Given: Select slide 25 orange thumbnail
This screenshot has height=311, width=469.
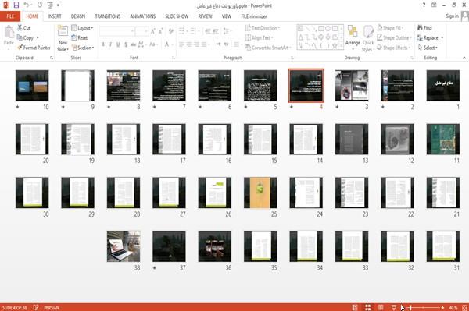Looking at the screenshot, I should pos(260,193).
